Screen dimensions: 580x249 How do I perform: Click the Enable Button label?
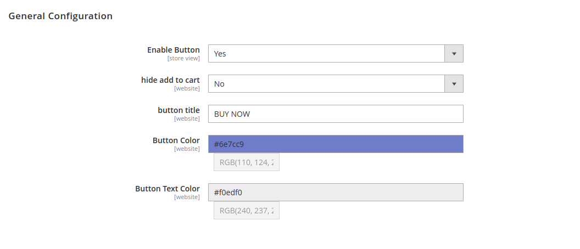(173, 50)
